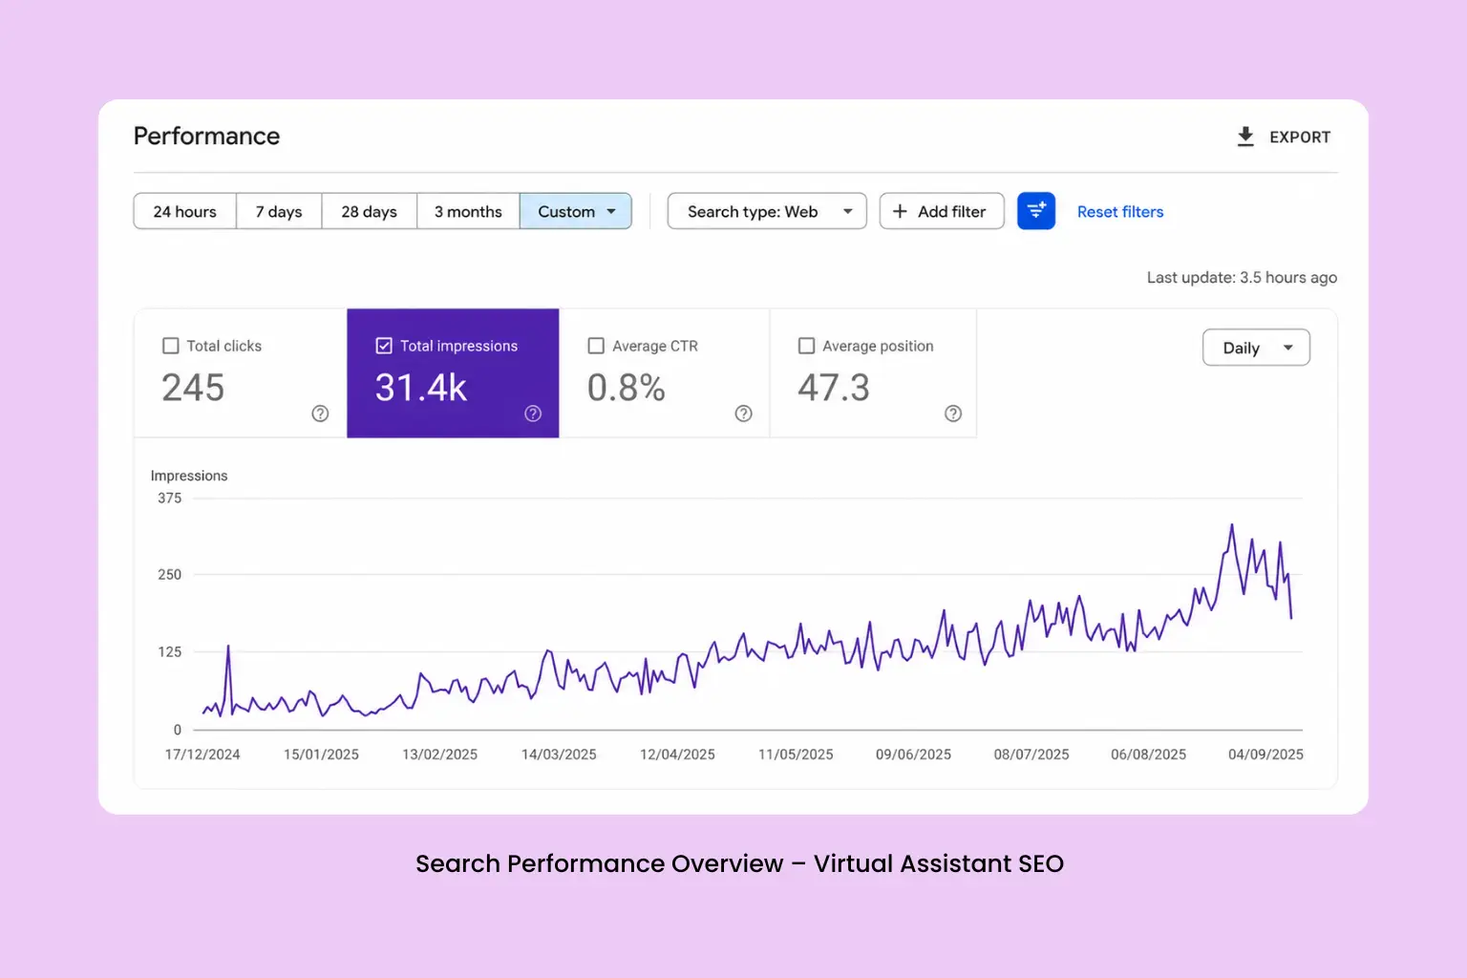Click the 47.3 average position value
This screenshot has height=978, width=1467.
tap(834, 388)
